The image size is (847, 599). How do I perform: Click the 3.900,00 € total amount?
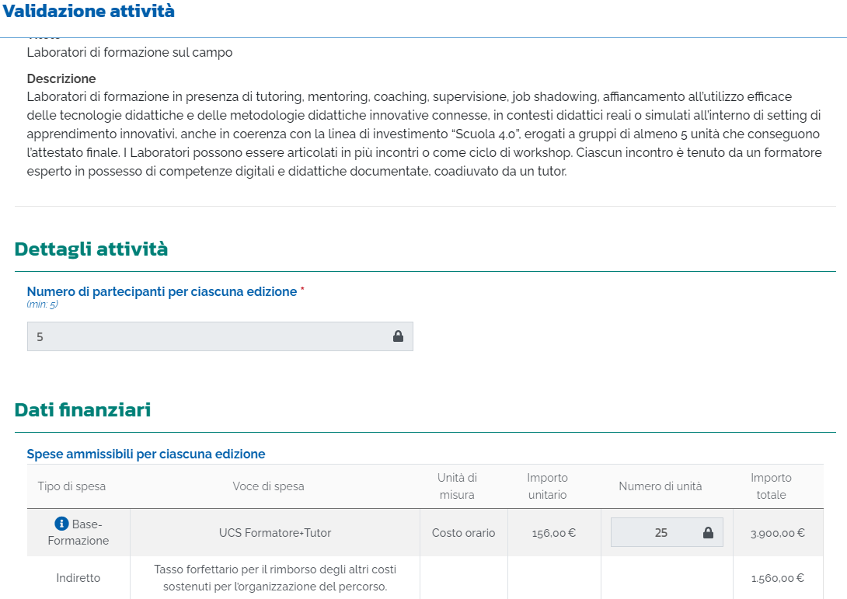coord(777,533)
